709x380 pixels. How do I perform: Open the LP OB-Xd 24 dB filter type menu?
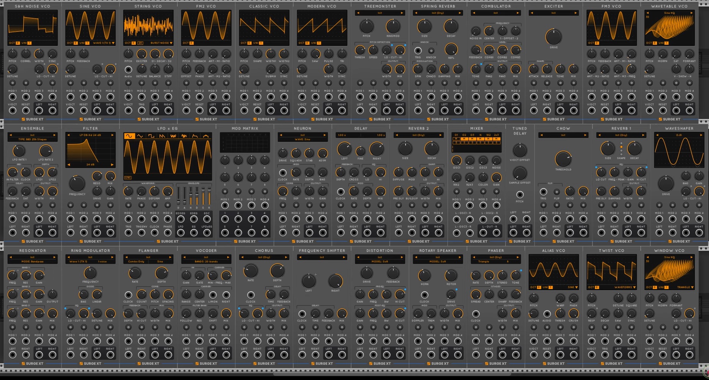(90, 135)
